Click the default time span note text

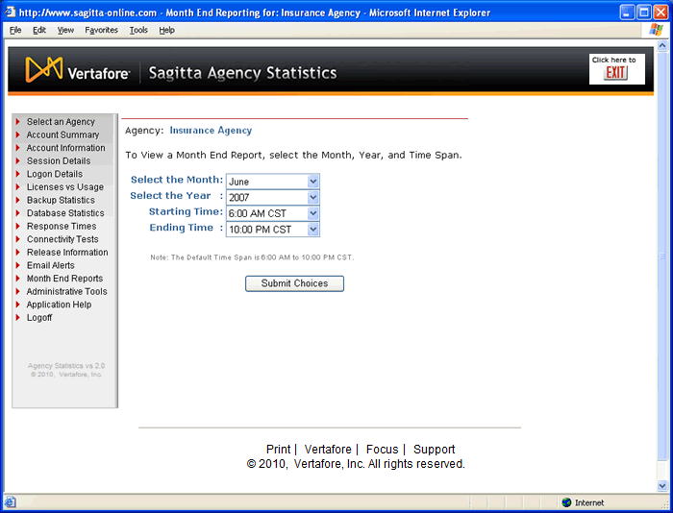click(x=252, y=257)
